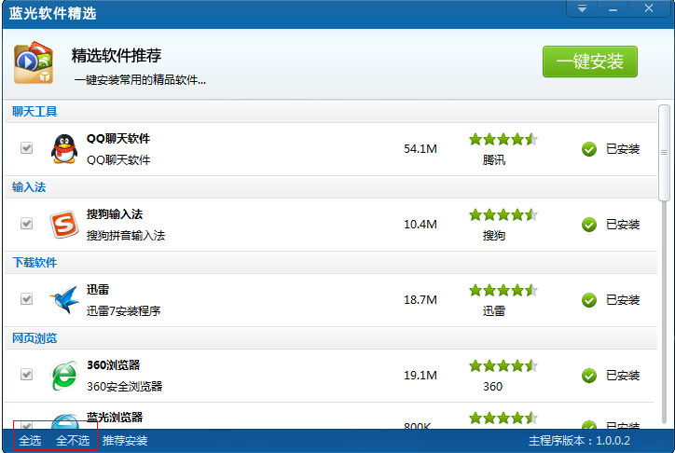Click the Xunlei bird icon
Image resolution: width=675 pixels, height=453 pixels.
click(x=64, y=299)
